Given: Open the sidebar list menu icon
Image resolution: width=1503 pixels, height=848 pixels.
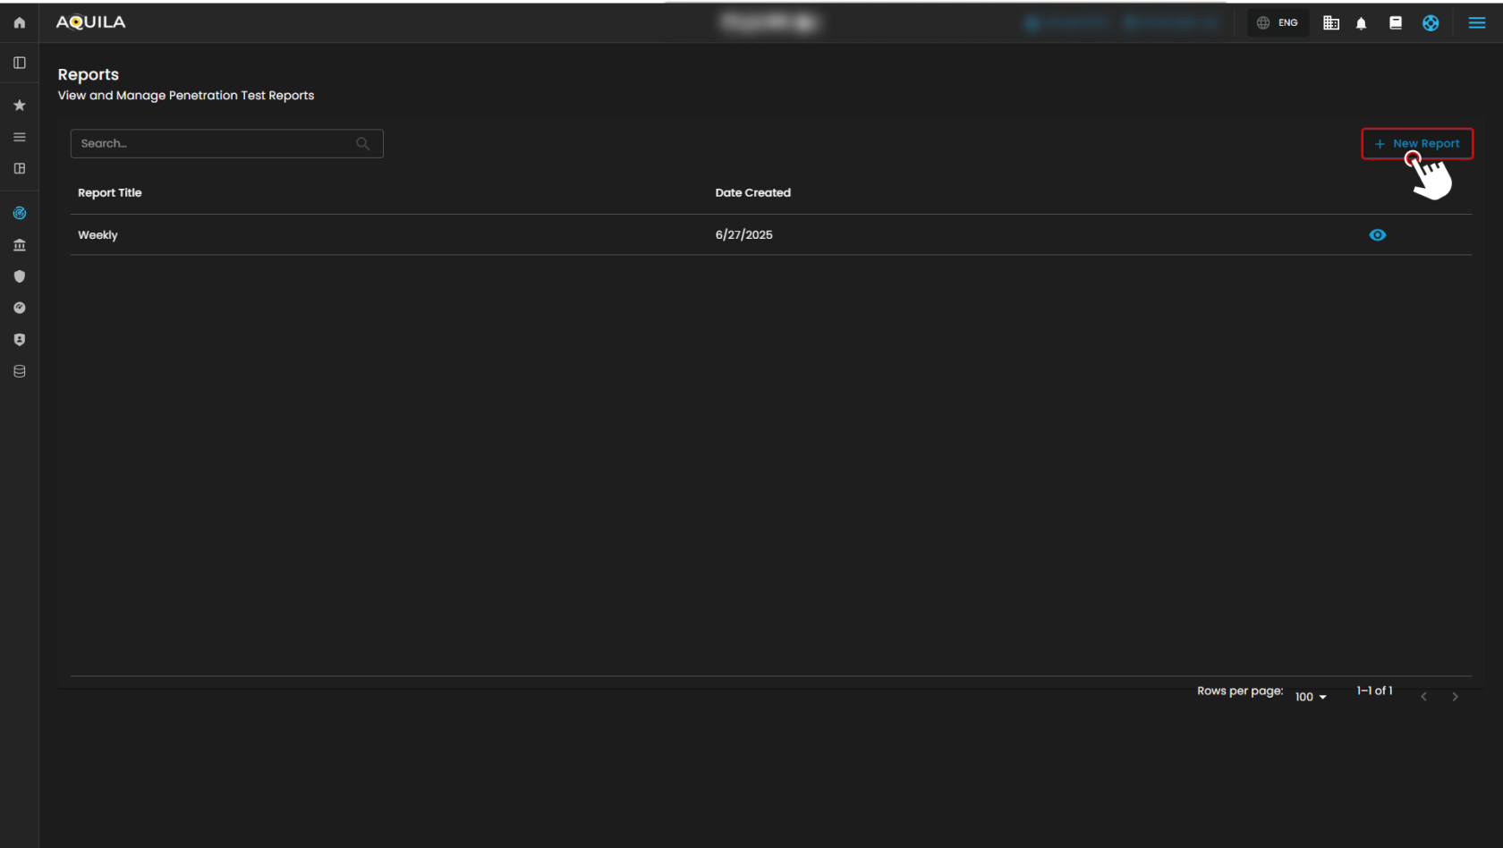Looking at the screenshot, I should 20,137.
